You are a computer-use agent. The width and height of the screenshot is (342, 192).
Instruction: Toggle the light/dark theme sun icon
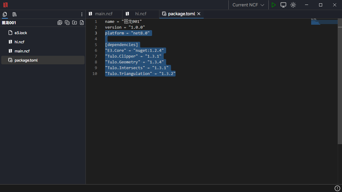point(293,5)
